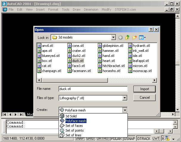This screenshot has width=181, height=142.
Task: Select hammer.stl file
Action: click(x=108, y=51)
